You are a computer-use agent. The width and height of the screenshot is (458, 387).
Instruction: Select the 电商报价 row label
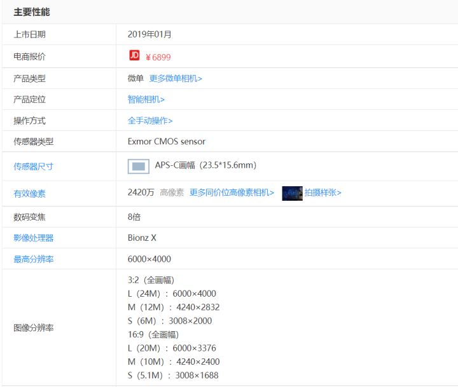click(29, 57)
